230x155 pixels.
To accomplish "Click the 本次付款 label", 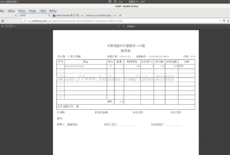I will (138, 113).
